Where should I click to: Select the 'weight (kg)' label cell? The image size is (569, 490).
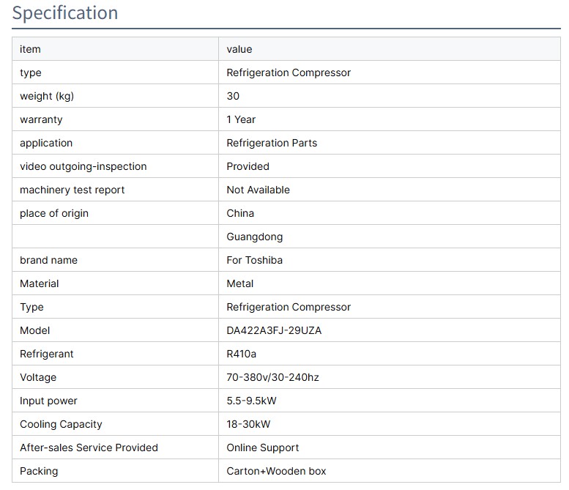click(x=47, y=96)
